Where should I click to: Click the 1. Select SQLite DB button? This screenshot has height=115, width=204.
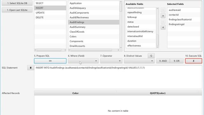(x=17, y=3)
